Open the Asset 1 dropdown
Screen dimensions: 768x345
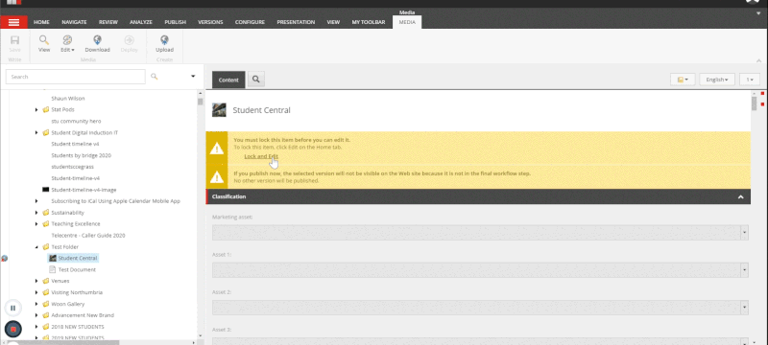tap(745, 270)
